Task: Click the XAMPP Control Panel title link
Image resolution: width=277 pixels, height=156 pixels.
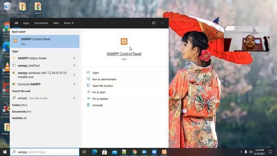Action: (124, 54)
